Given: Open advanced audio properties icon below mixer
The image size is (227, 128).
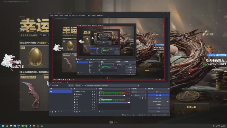Looking at the screenshot, I should (x=99, y=112).
